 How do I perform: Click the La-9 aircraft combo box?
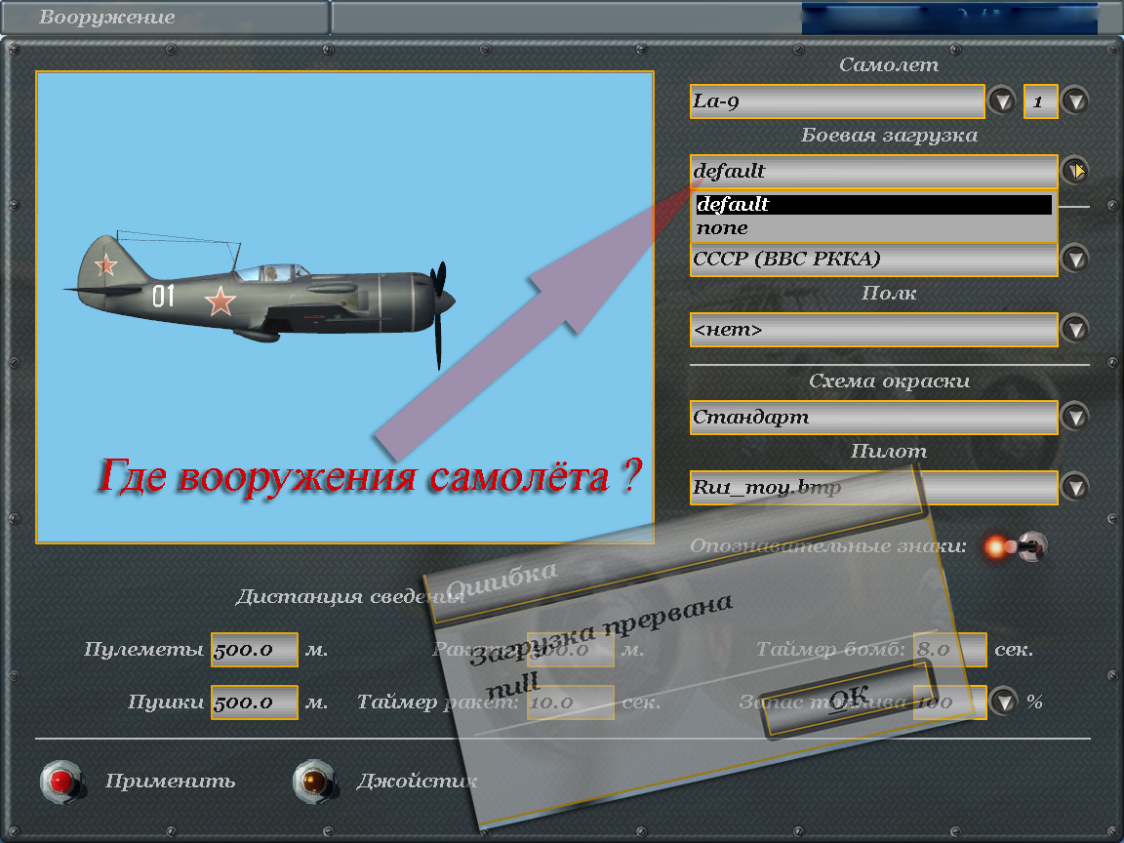[x=837, y=101]
